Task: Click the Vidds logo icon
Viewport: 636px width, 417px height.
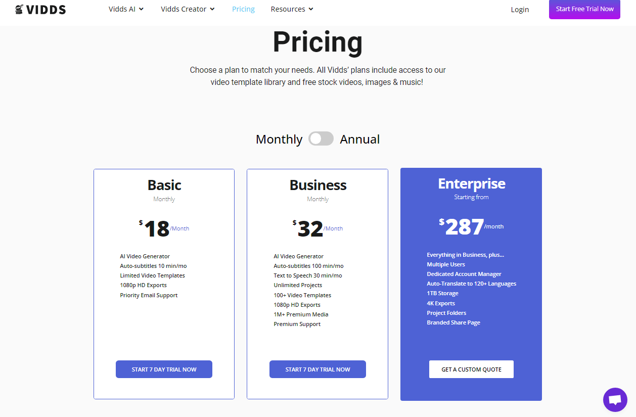Action: [x=19, y=9]
